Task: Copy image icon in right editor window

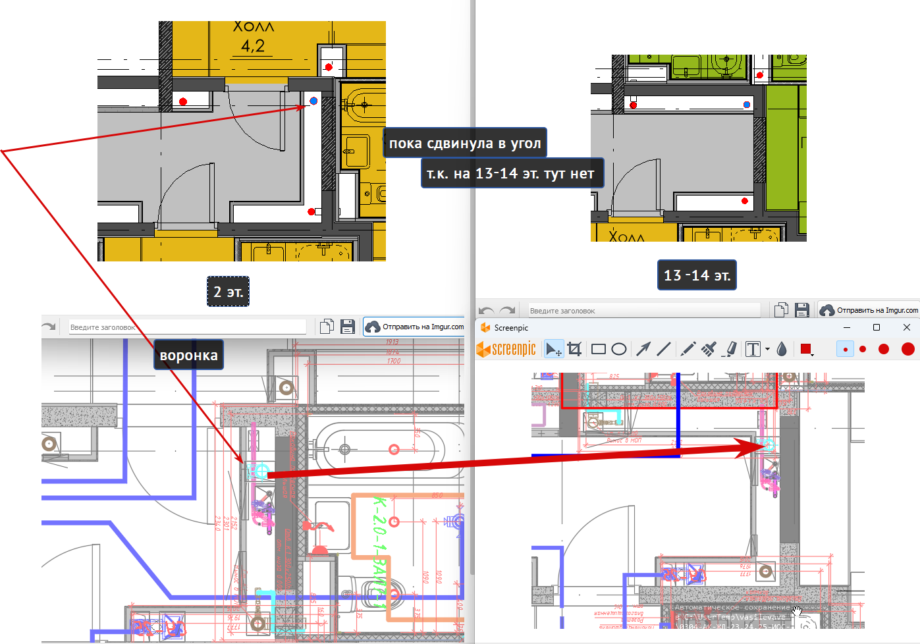Action: click(781, 310)
